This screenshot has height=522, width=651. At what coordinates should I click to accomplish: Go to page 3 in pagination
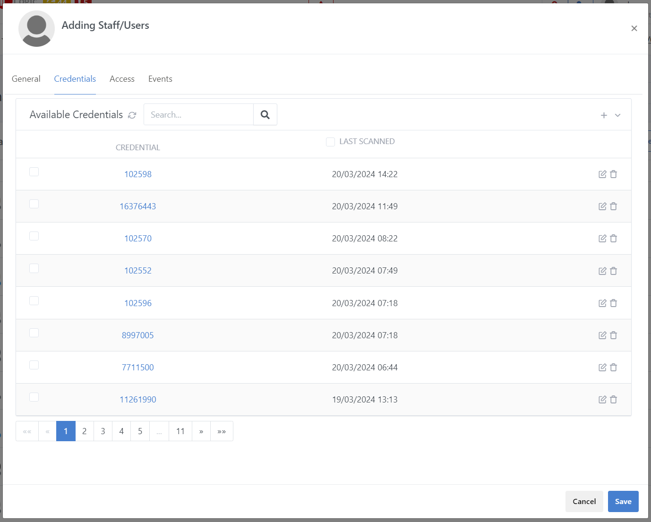103,431
